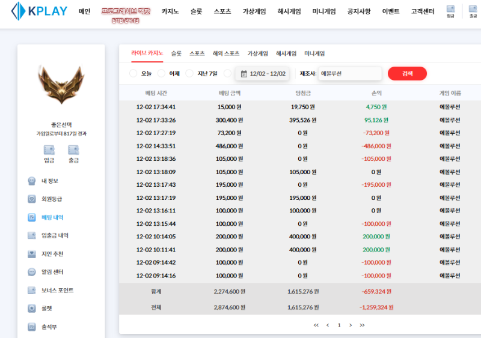Open 입출금 내역 sidebar link
This screenshot has height=338, width=481.
(55, 235)
